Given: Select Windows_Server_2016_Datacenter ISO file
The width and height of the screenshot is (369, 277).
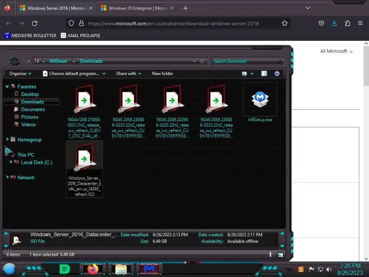Looking at the screenshot, I should tap(84, 169).
